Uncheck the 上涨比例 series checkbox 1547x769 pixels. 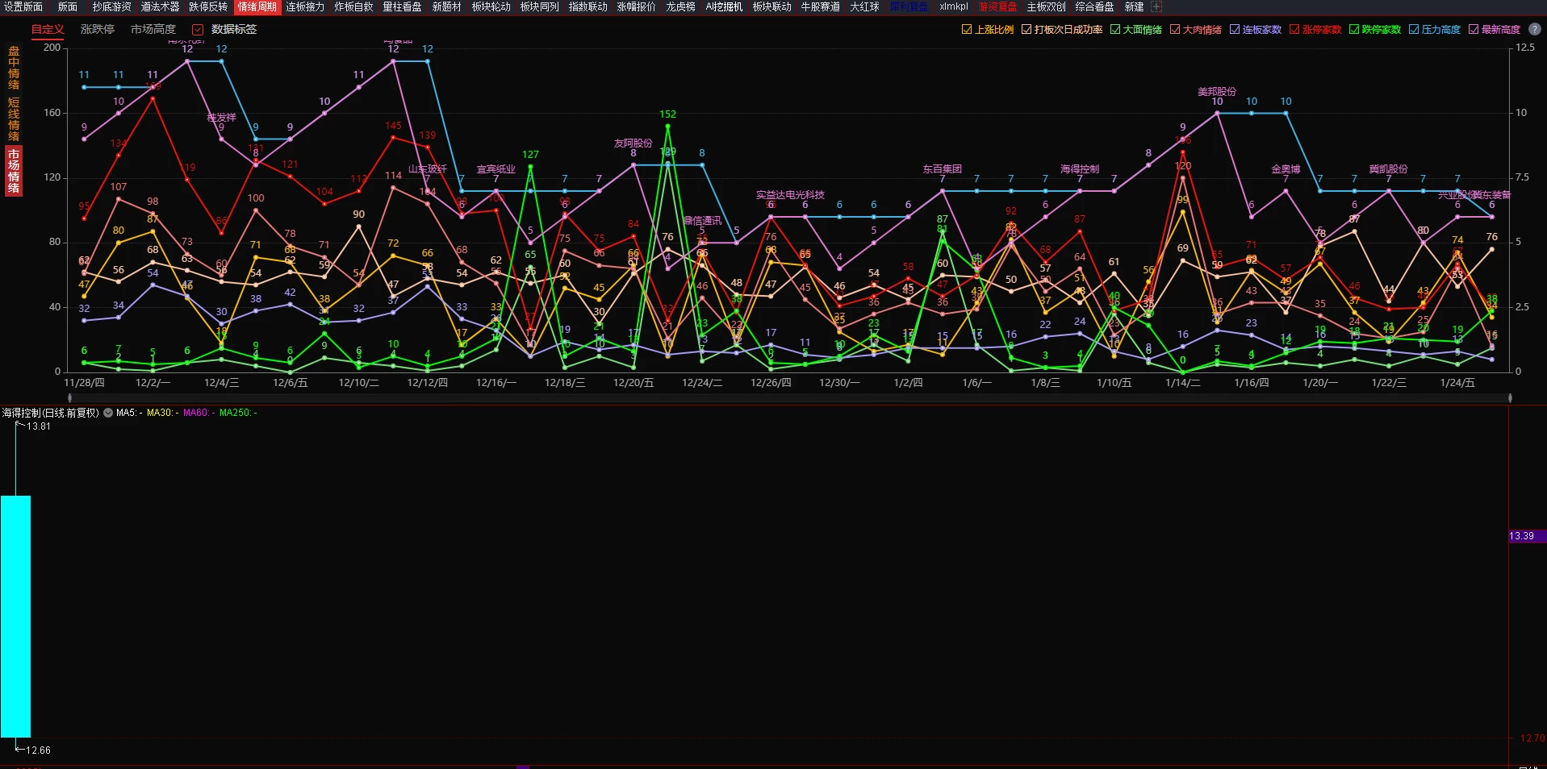click(967, 29)
